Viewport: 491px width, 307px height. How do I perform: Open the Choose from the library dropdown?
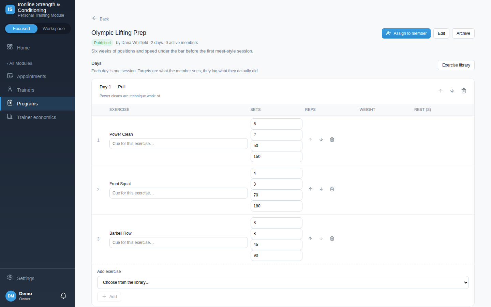[x=283, y=282]
